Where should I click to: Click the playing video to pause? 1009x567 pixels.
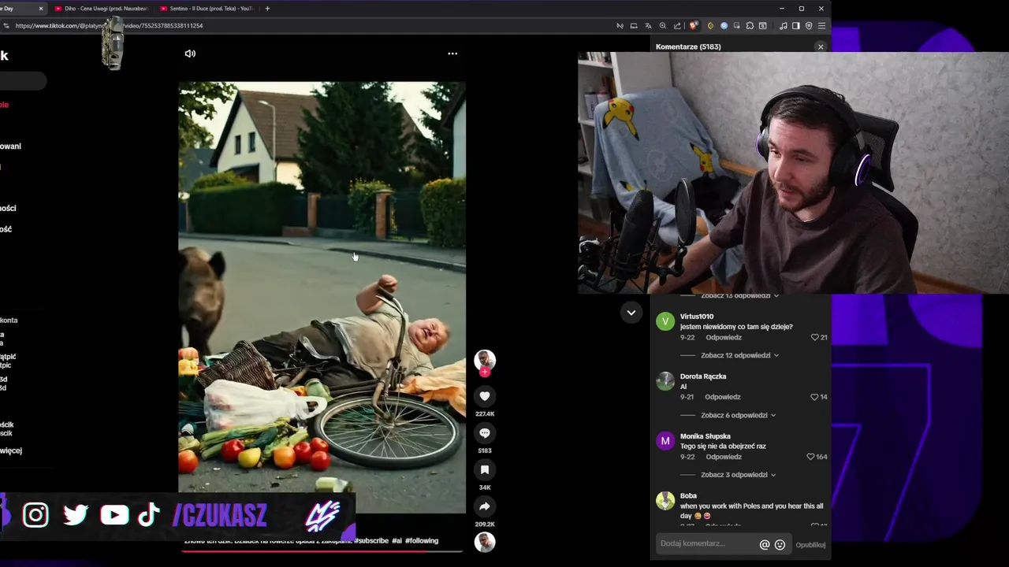click(x=322, y=298)
